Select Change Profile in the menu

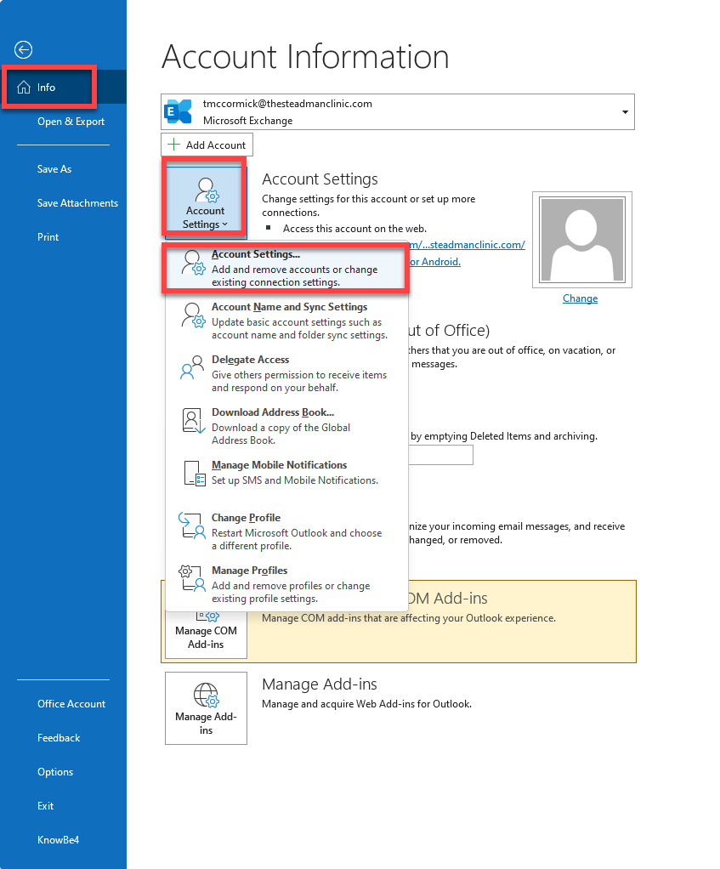coord(286,531)
